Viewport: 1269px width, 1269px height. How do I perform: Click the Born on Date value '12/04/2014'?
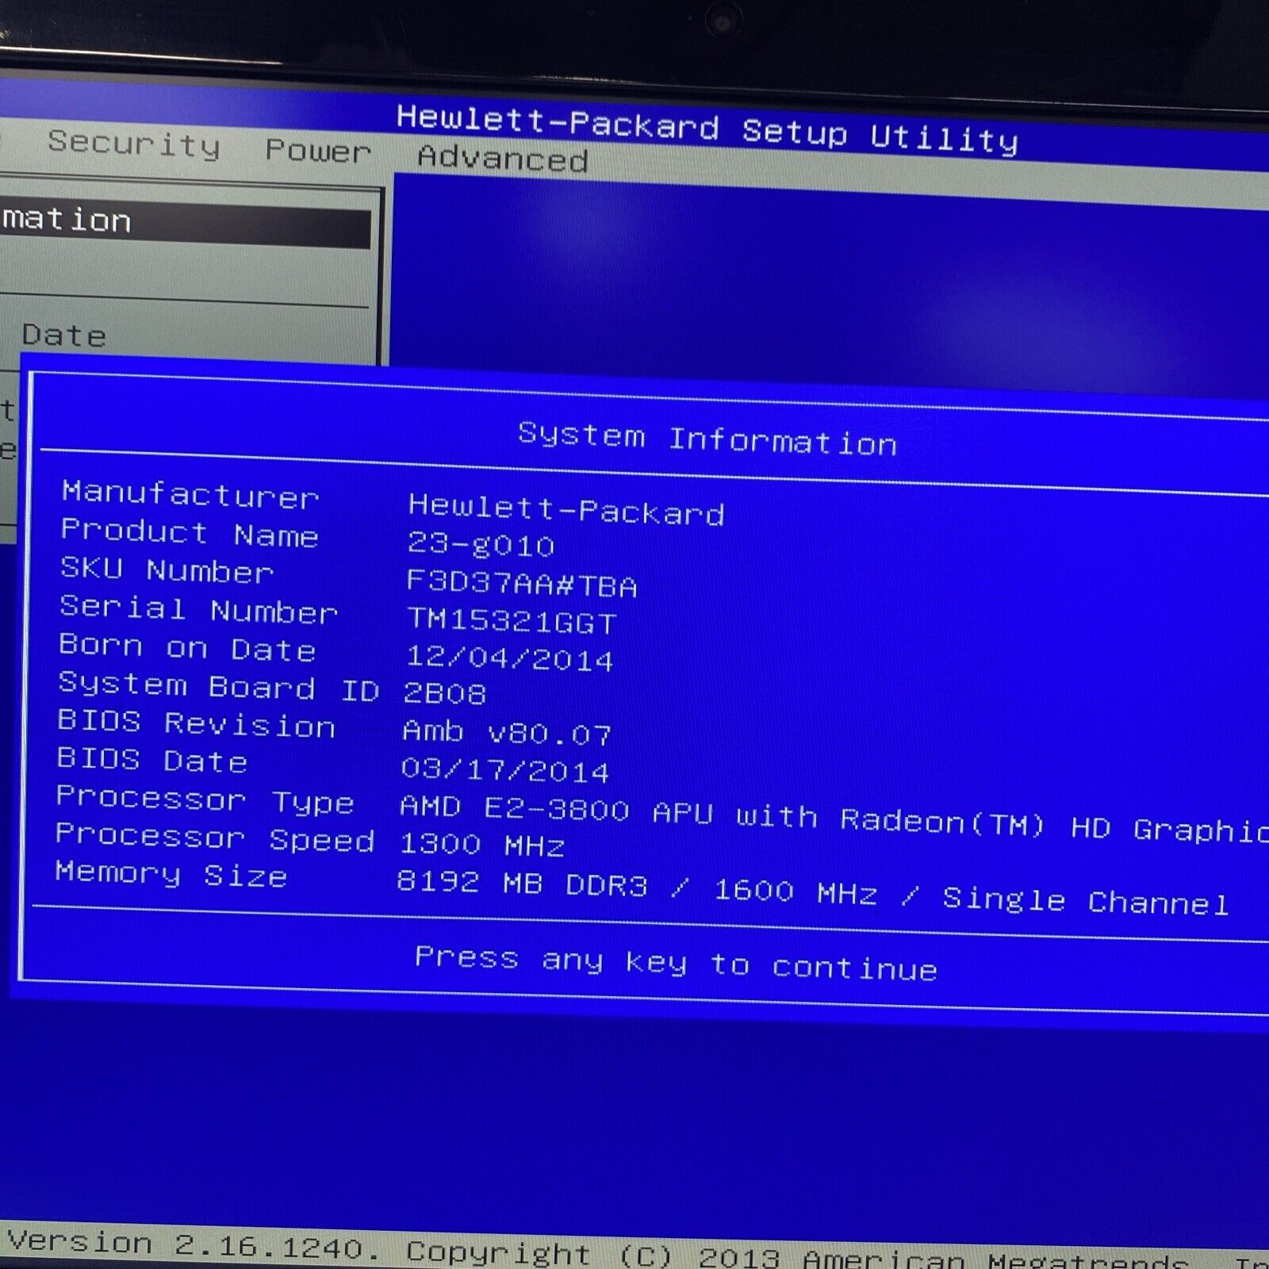click(x=509, y=658)
